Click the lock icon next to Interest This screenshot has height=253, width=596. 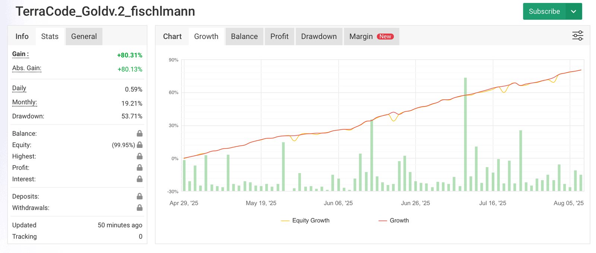coord(140,179)
